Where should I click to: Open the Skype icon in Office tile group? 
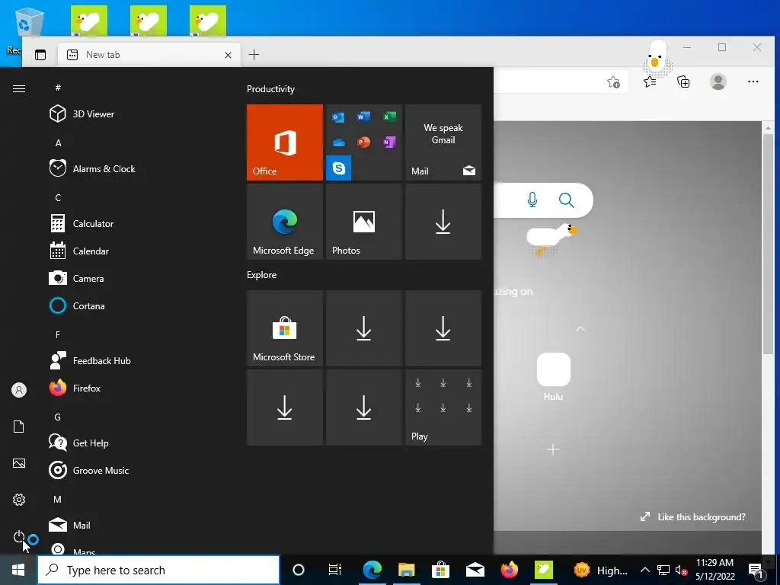tap(339, 168)
